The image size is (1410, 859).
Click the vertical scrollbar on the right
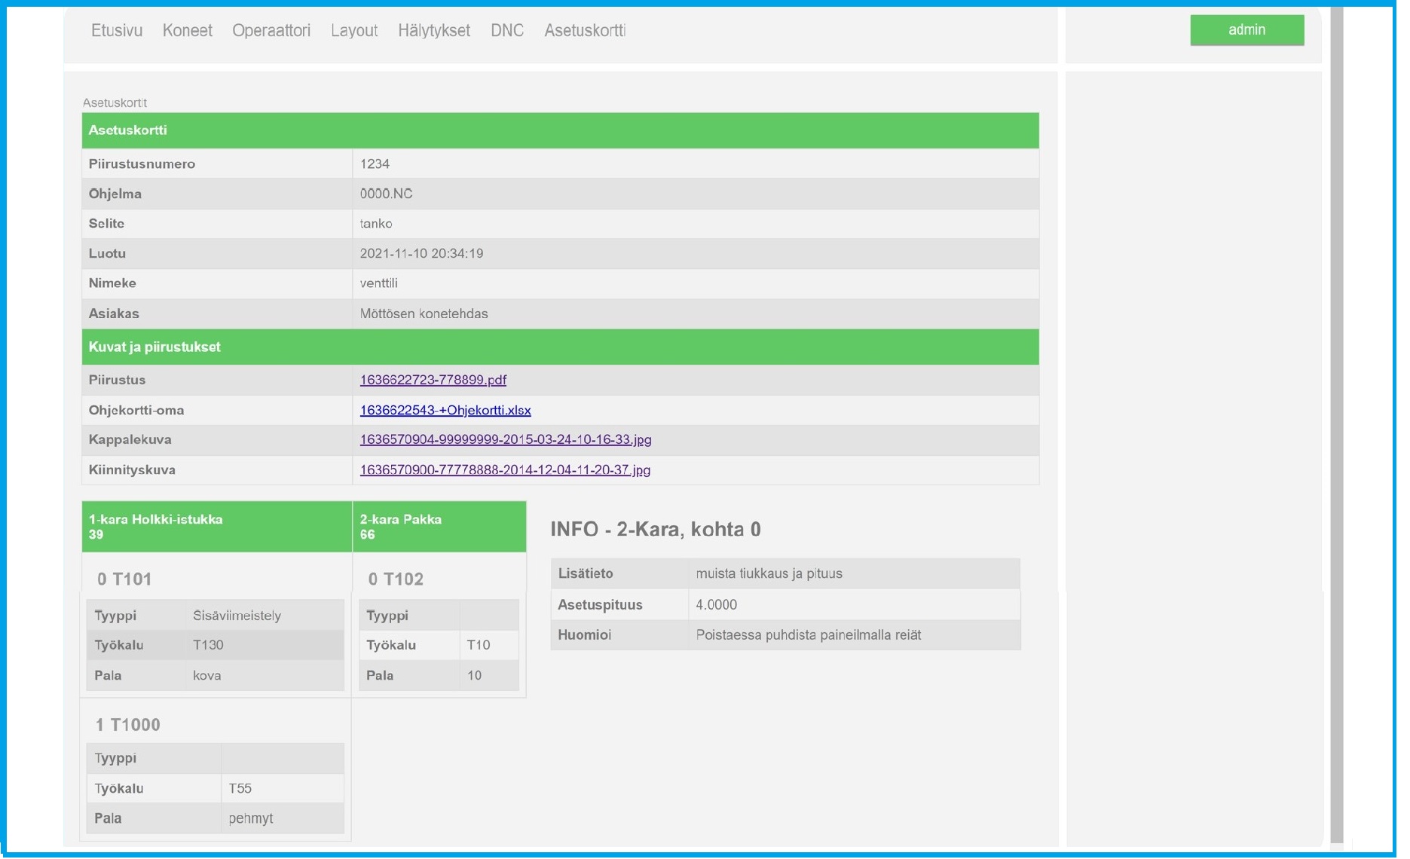coord(1337,422)
